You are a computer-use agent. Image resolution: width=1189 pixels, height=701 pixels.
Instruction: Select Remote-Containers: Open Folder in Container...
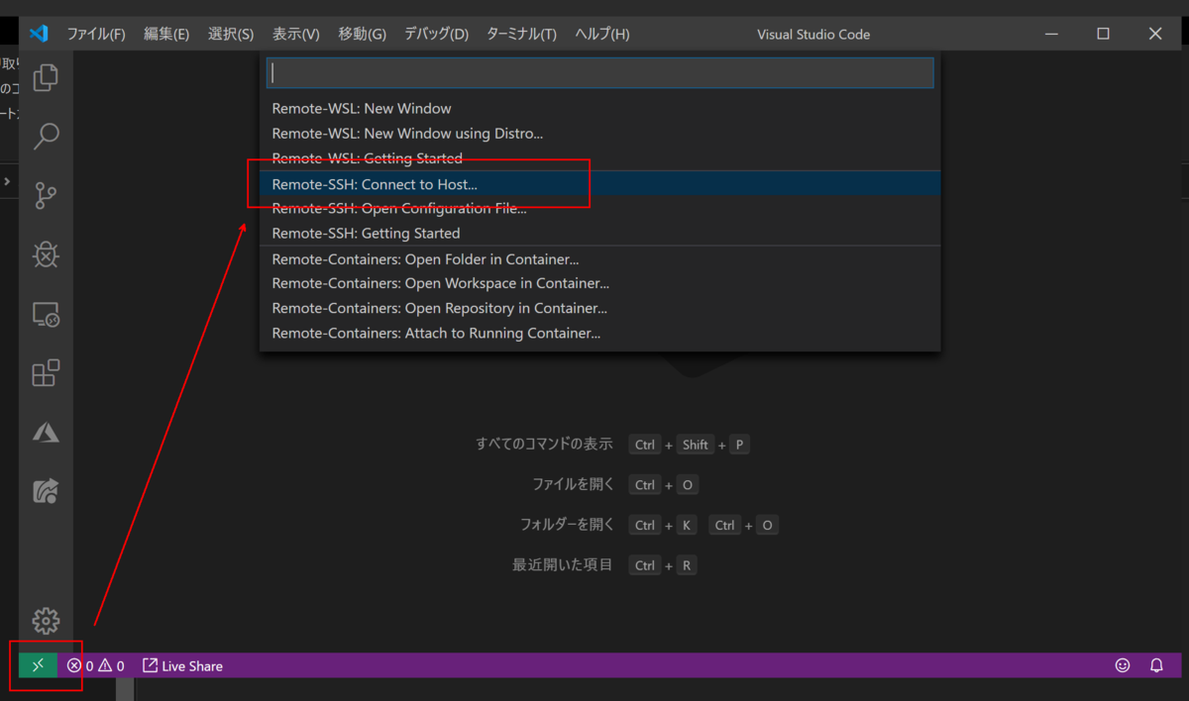599,259
